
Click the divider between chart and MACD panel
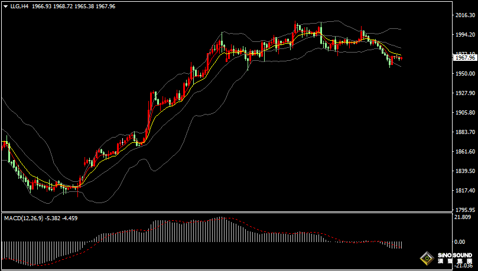tap(225, 212)
